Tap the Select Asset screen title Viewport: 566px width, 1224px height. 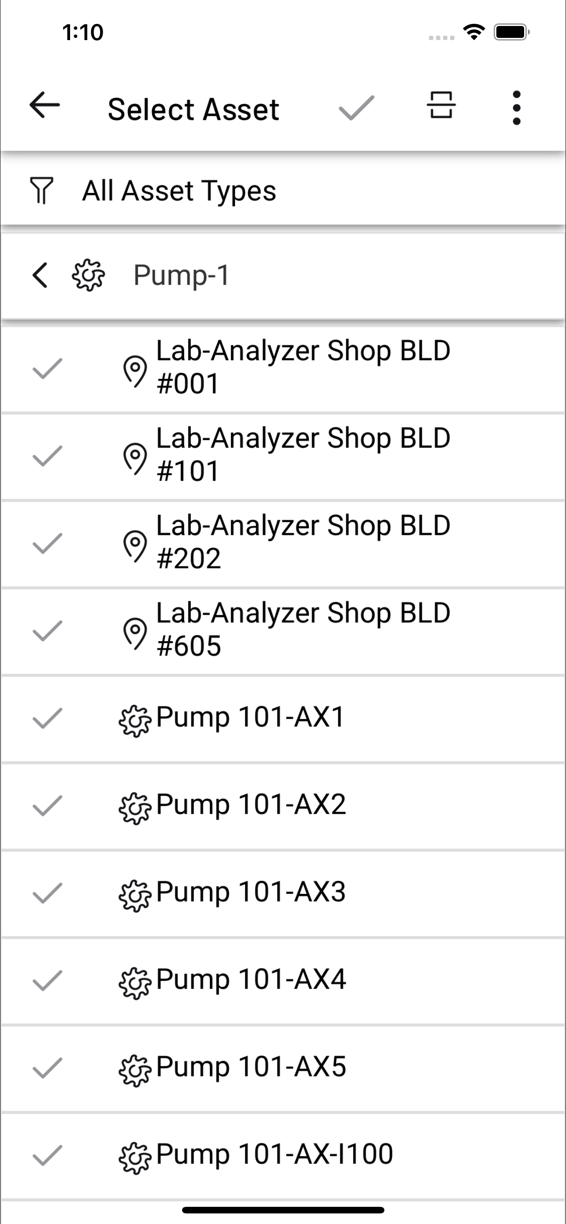[x=194, y=109]
